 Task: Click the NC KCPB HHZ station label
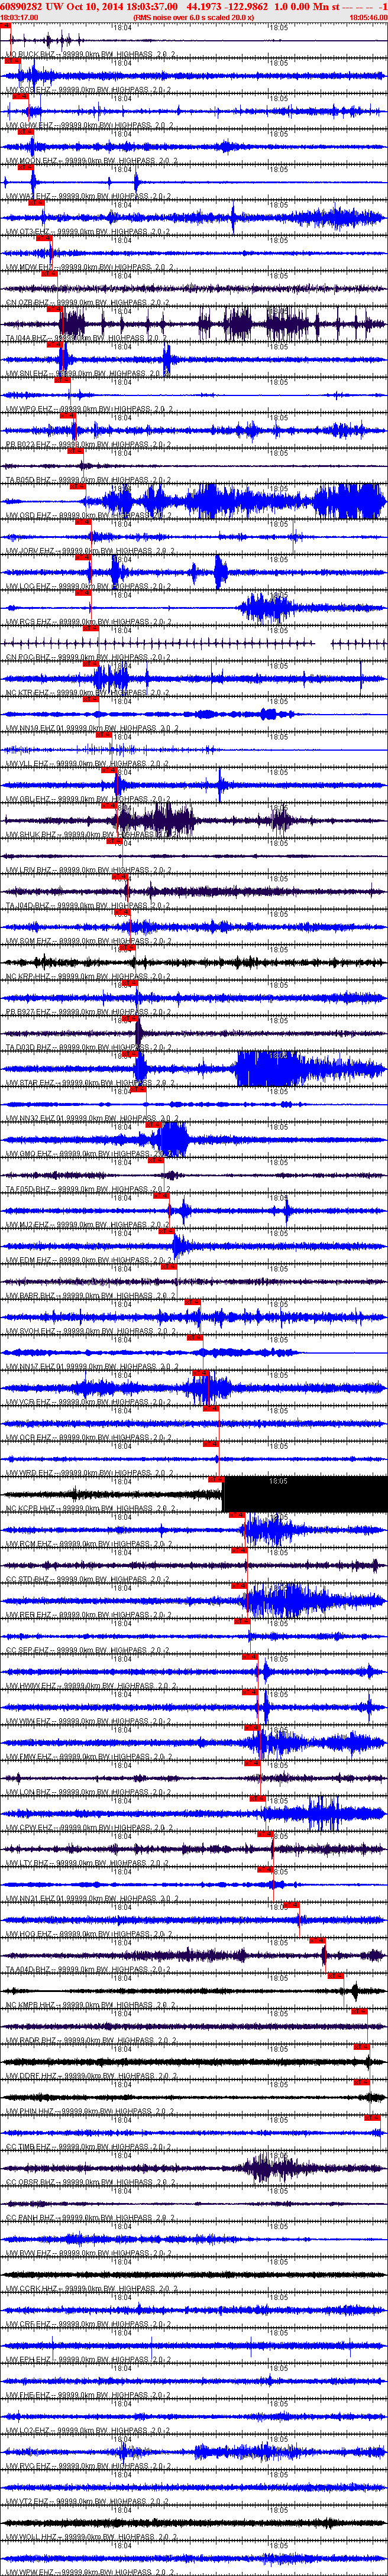[x=30, y=1509]
